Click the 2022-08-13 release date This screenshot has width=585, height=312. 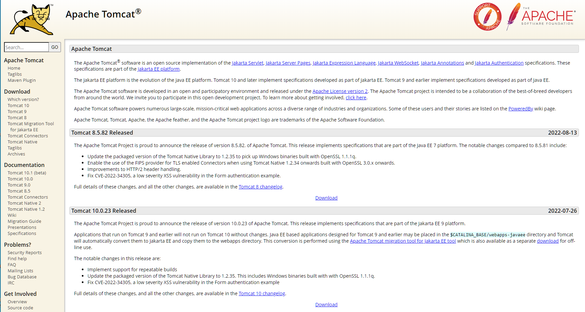(562, 133)
